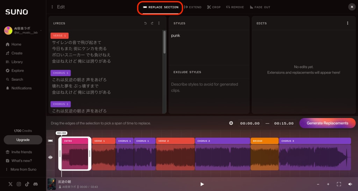Open the Edit options menu dots
The height and width of the screenshot is (191, 358).
(52, 7)
